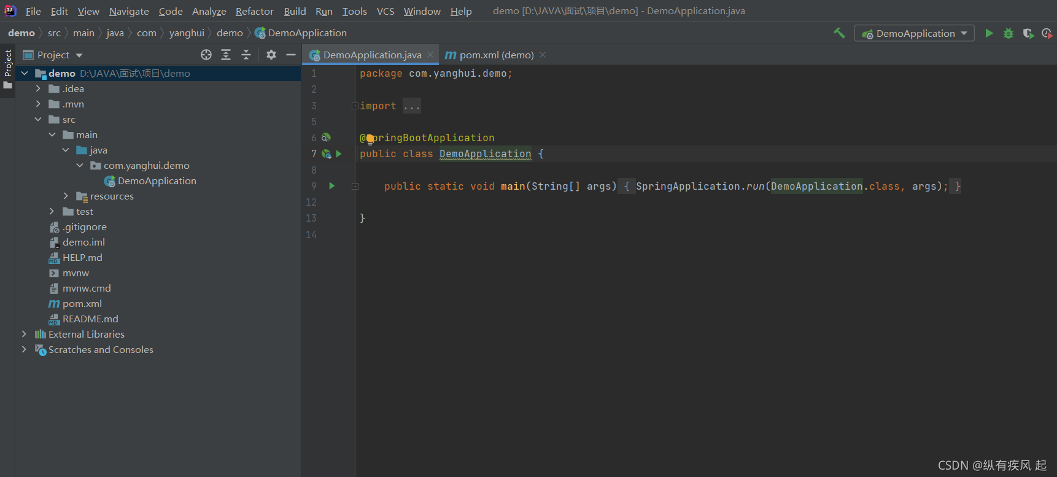
Task: Click IntelliJ IDEA logo in title bar
Action: (10, 10)
